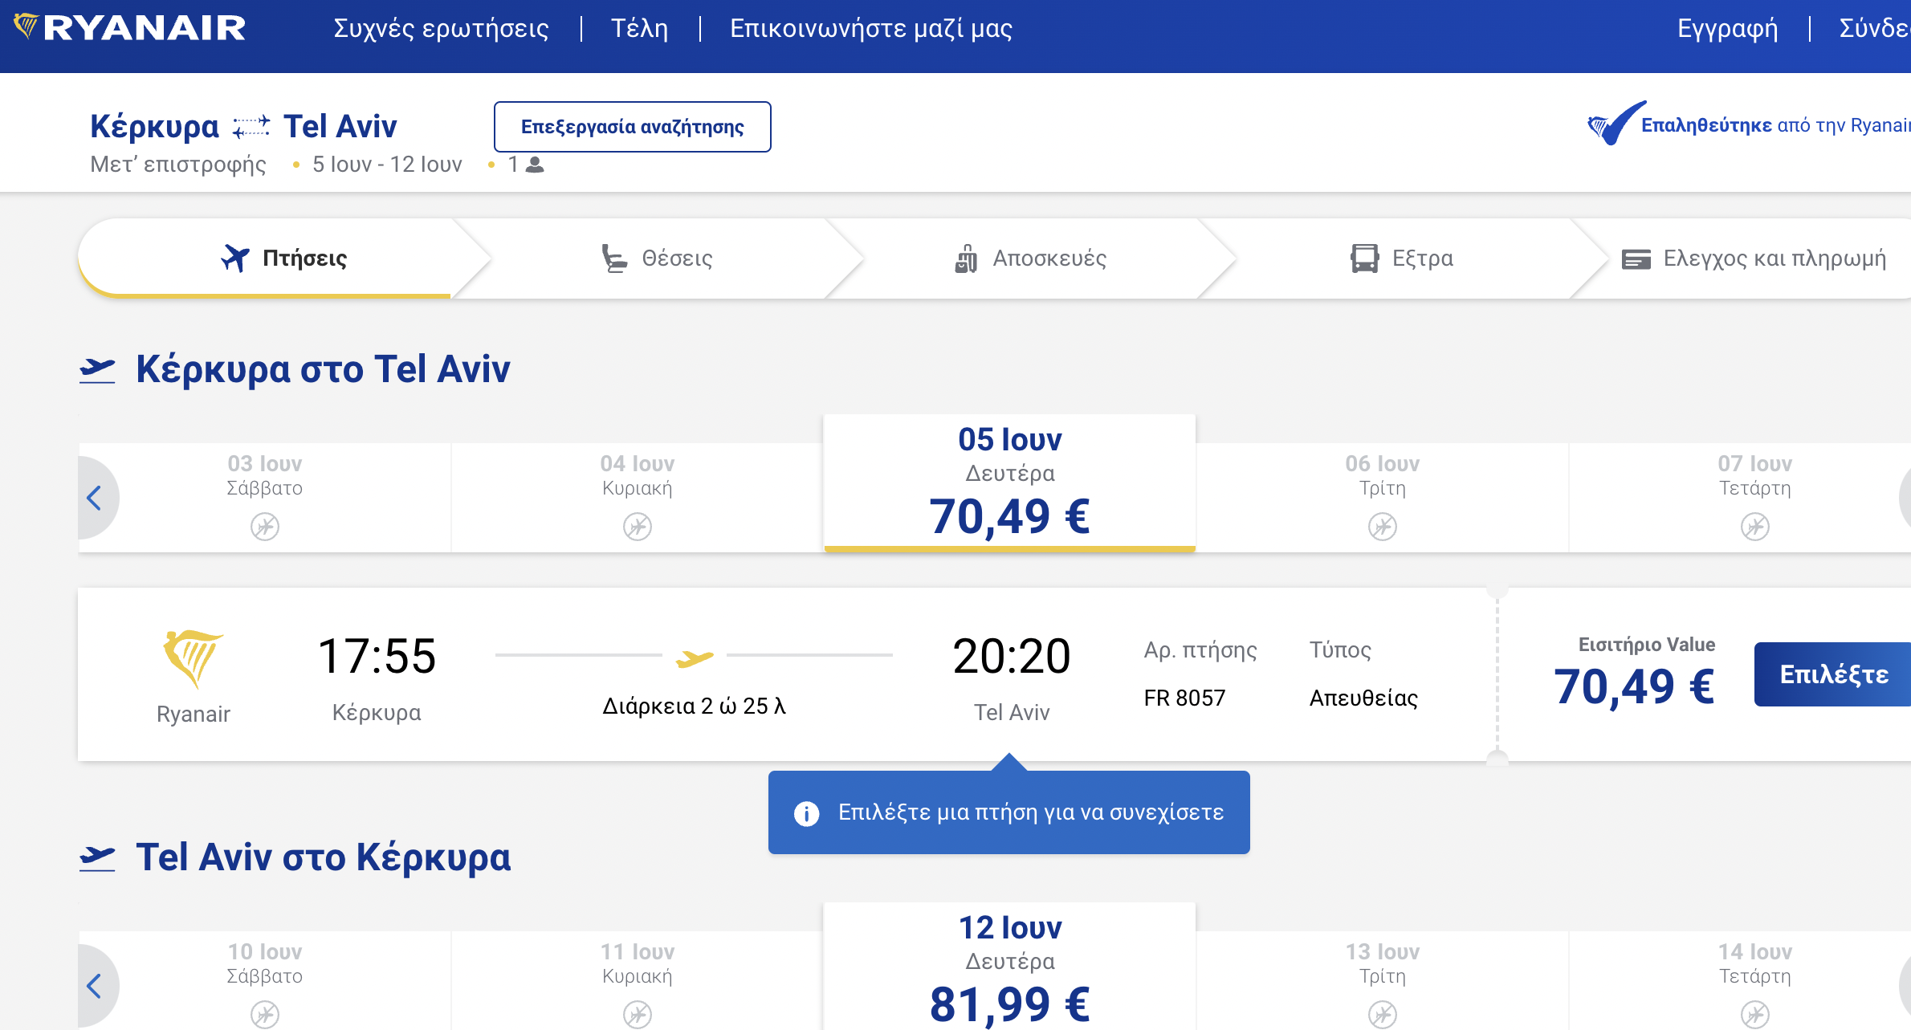Show earlier return dates with left chevron
Image resolution: width=1911 pixels, height=1030 pixels.
click(95, 986)
